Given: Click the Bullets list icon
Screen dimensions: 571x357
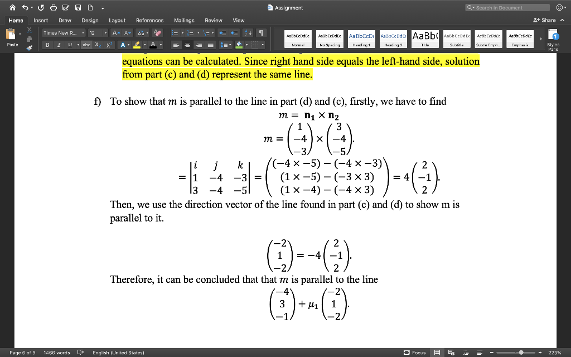Looking at the screenshot, I should 175,33.
